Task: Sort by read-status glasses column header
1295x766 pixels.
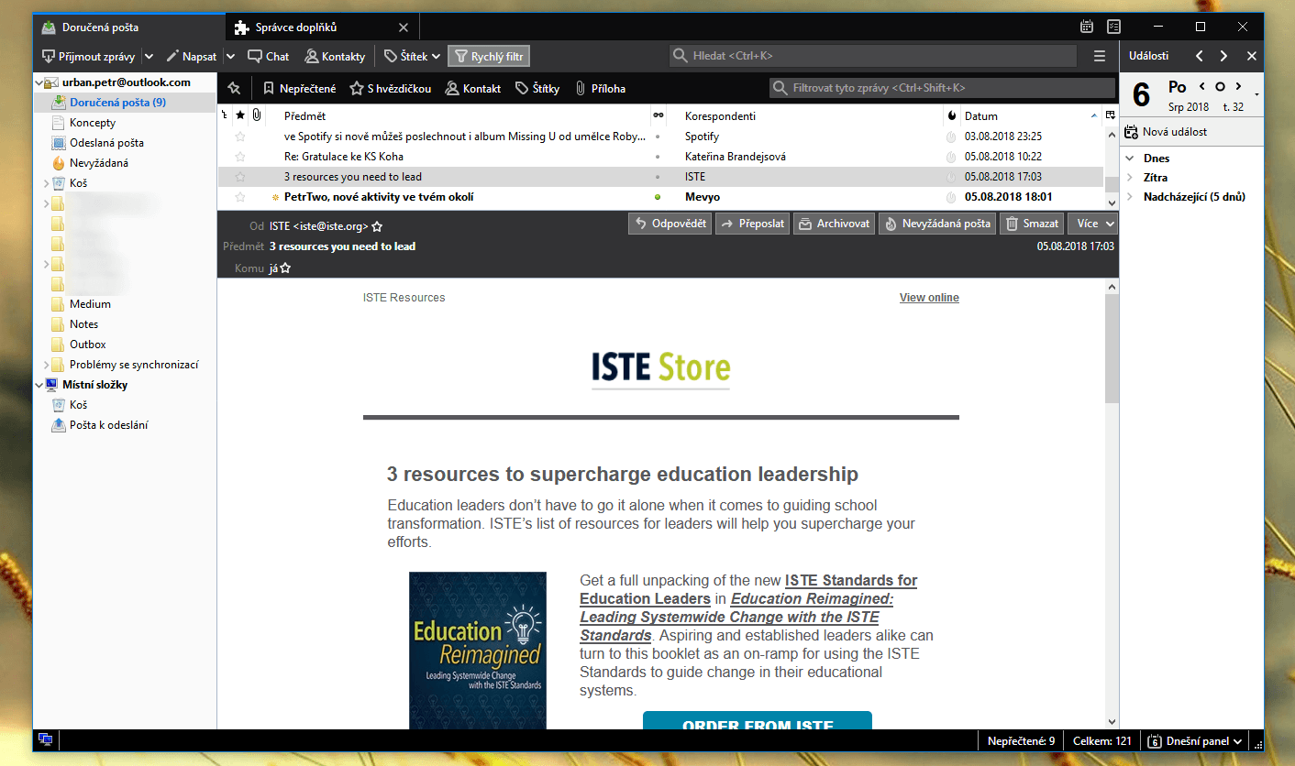Action: 658,115
